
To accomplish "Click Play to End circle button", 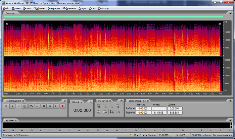I will click(25, 106).
